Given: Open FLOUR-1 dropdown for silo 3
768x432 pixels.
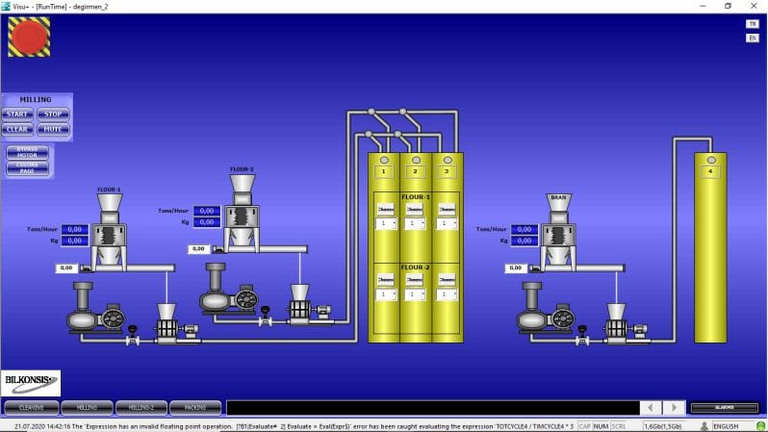Looking at the screenshot, I should point(447,223).
